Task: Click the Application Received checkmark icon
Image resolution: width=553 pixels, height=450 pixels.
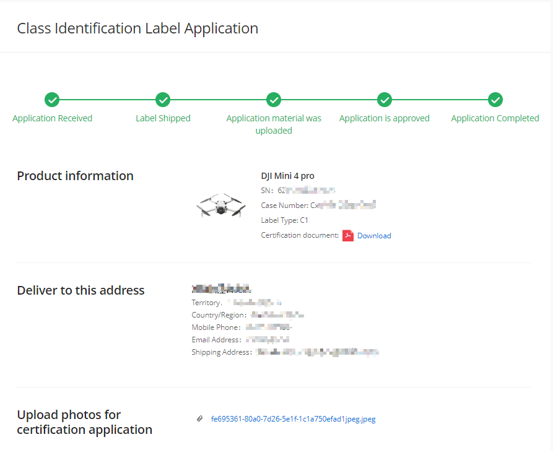Action: point(52,100)
